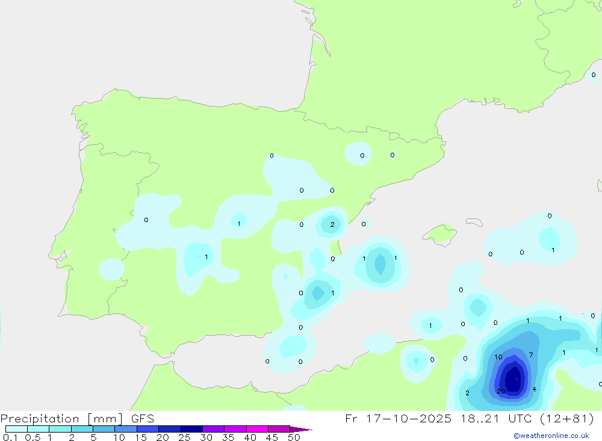602x441 pixels.
Task: Click the legend value '35'
Action: [228, 437]
